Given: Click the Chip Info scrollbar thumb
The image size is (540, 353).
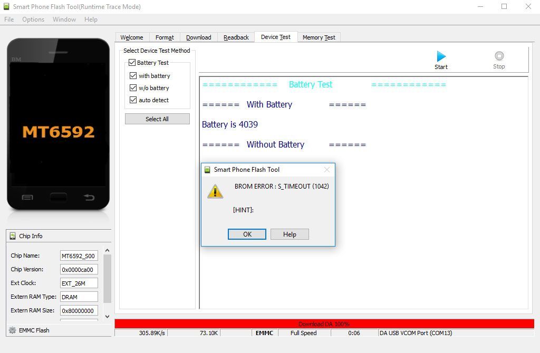Looking at the screenshot, I should 107,279.
